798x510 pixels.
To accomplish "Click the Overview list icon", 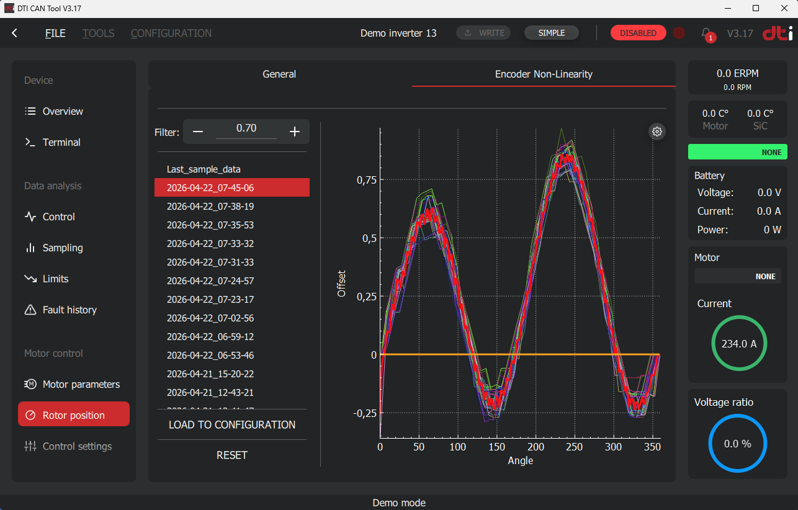I will [x=30, y=111].
